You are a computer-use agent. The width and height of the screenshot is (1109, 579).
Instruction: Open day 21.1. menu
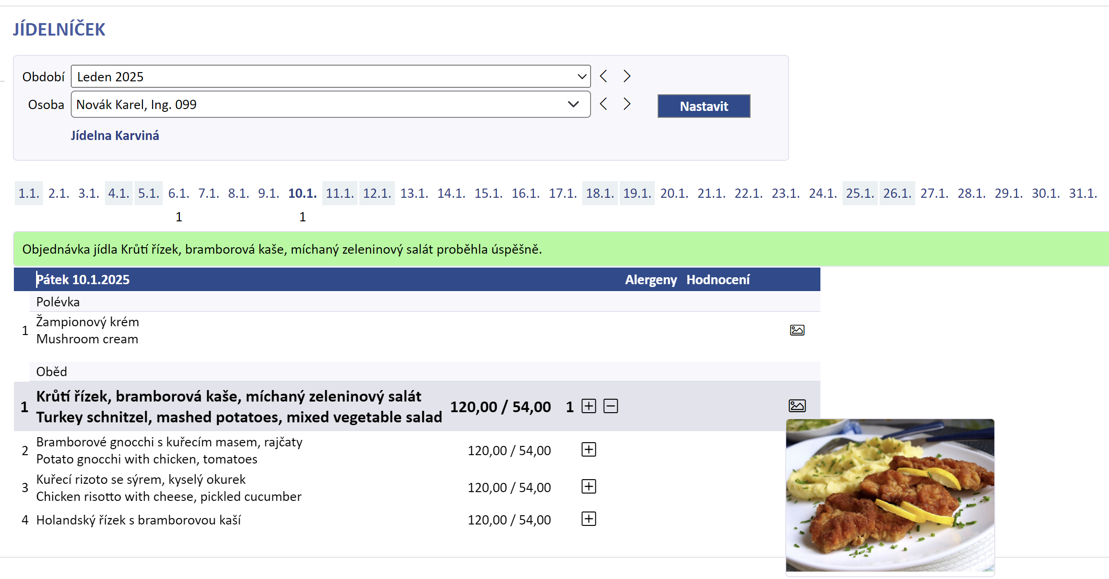click(x=711, y=193)
